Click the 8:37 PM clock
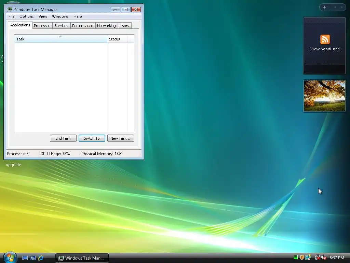The height and width of the screenshot is (263, 350). coord(337,258)
